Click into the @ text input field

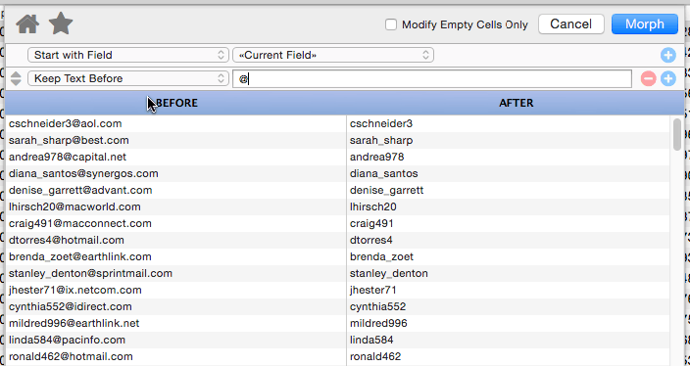(432, 79)
